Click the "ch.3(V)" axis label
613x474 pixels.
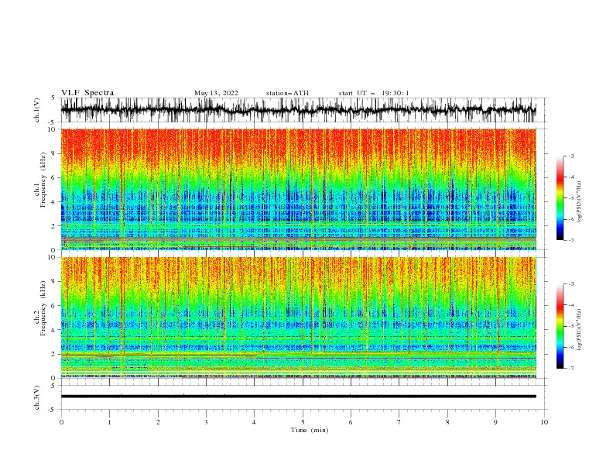(x=37, y=397)
